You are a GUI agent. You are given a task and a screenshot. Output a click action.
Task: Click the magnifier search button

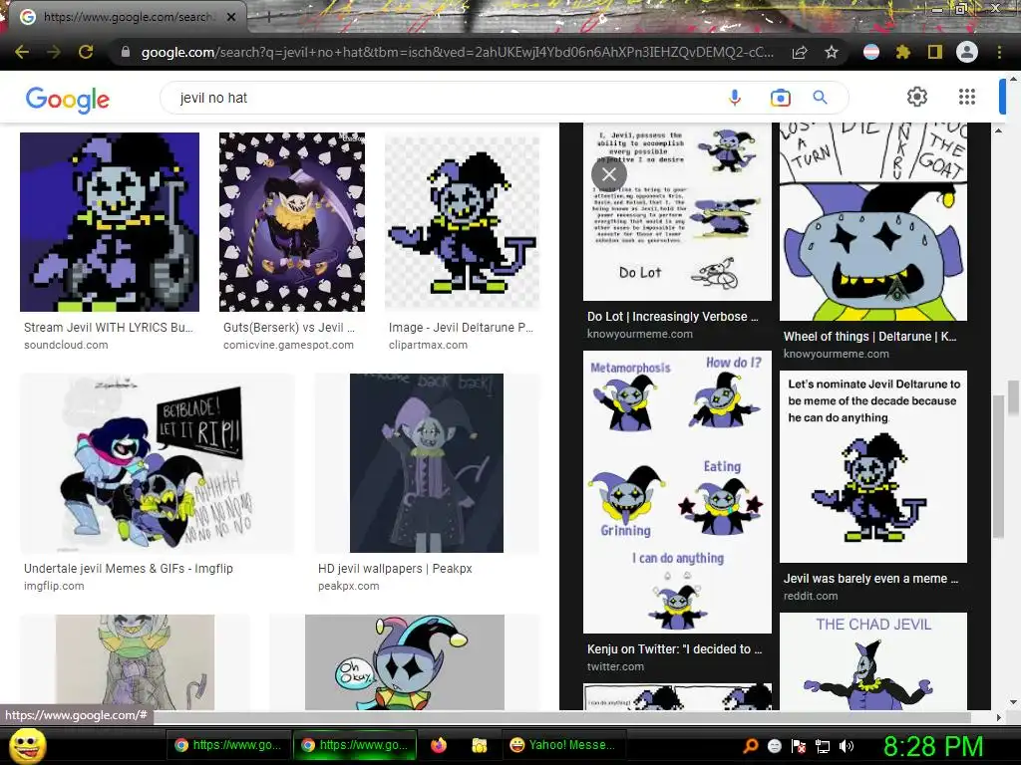tap(820, 98)
